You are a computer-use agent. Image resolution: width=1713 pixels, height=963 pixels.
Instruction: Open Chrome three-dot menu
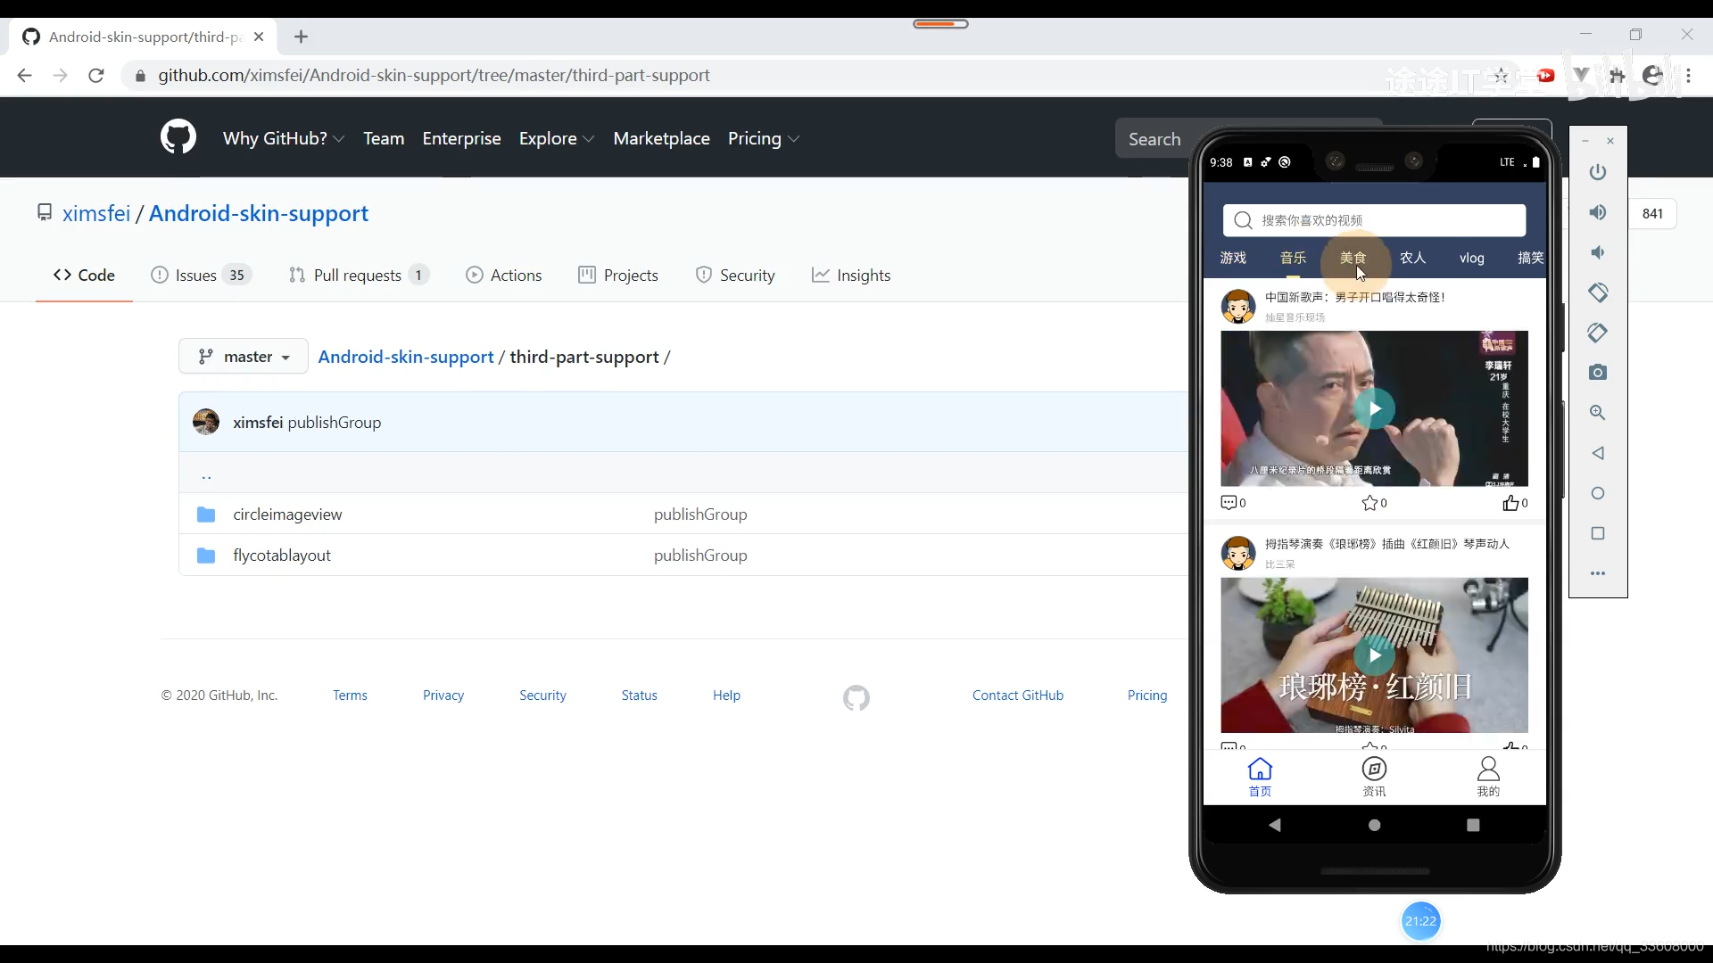point(1689,76)
